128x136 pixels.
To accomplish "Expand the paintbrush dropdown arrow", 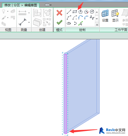I will 8,18.
